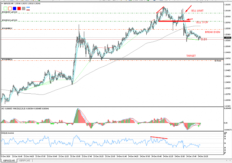Select the sell 0.03 order label on Sell Stop line
This screenshot has height=163, width=232.
tap(10, 20)
